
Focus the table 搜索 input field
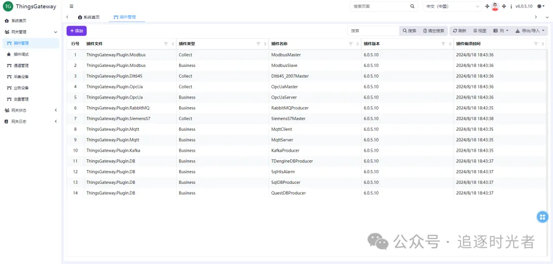pos(373,31)
